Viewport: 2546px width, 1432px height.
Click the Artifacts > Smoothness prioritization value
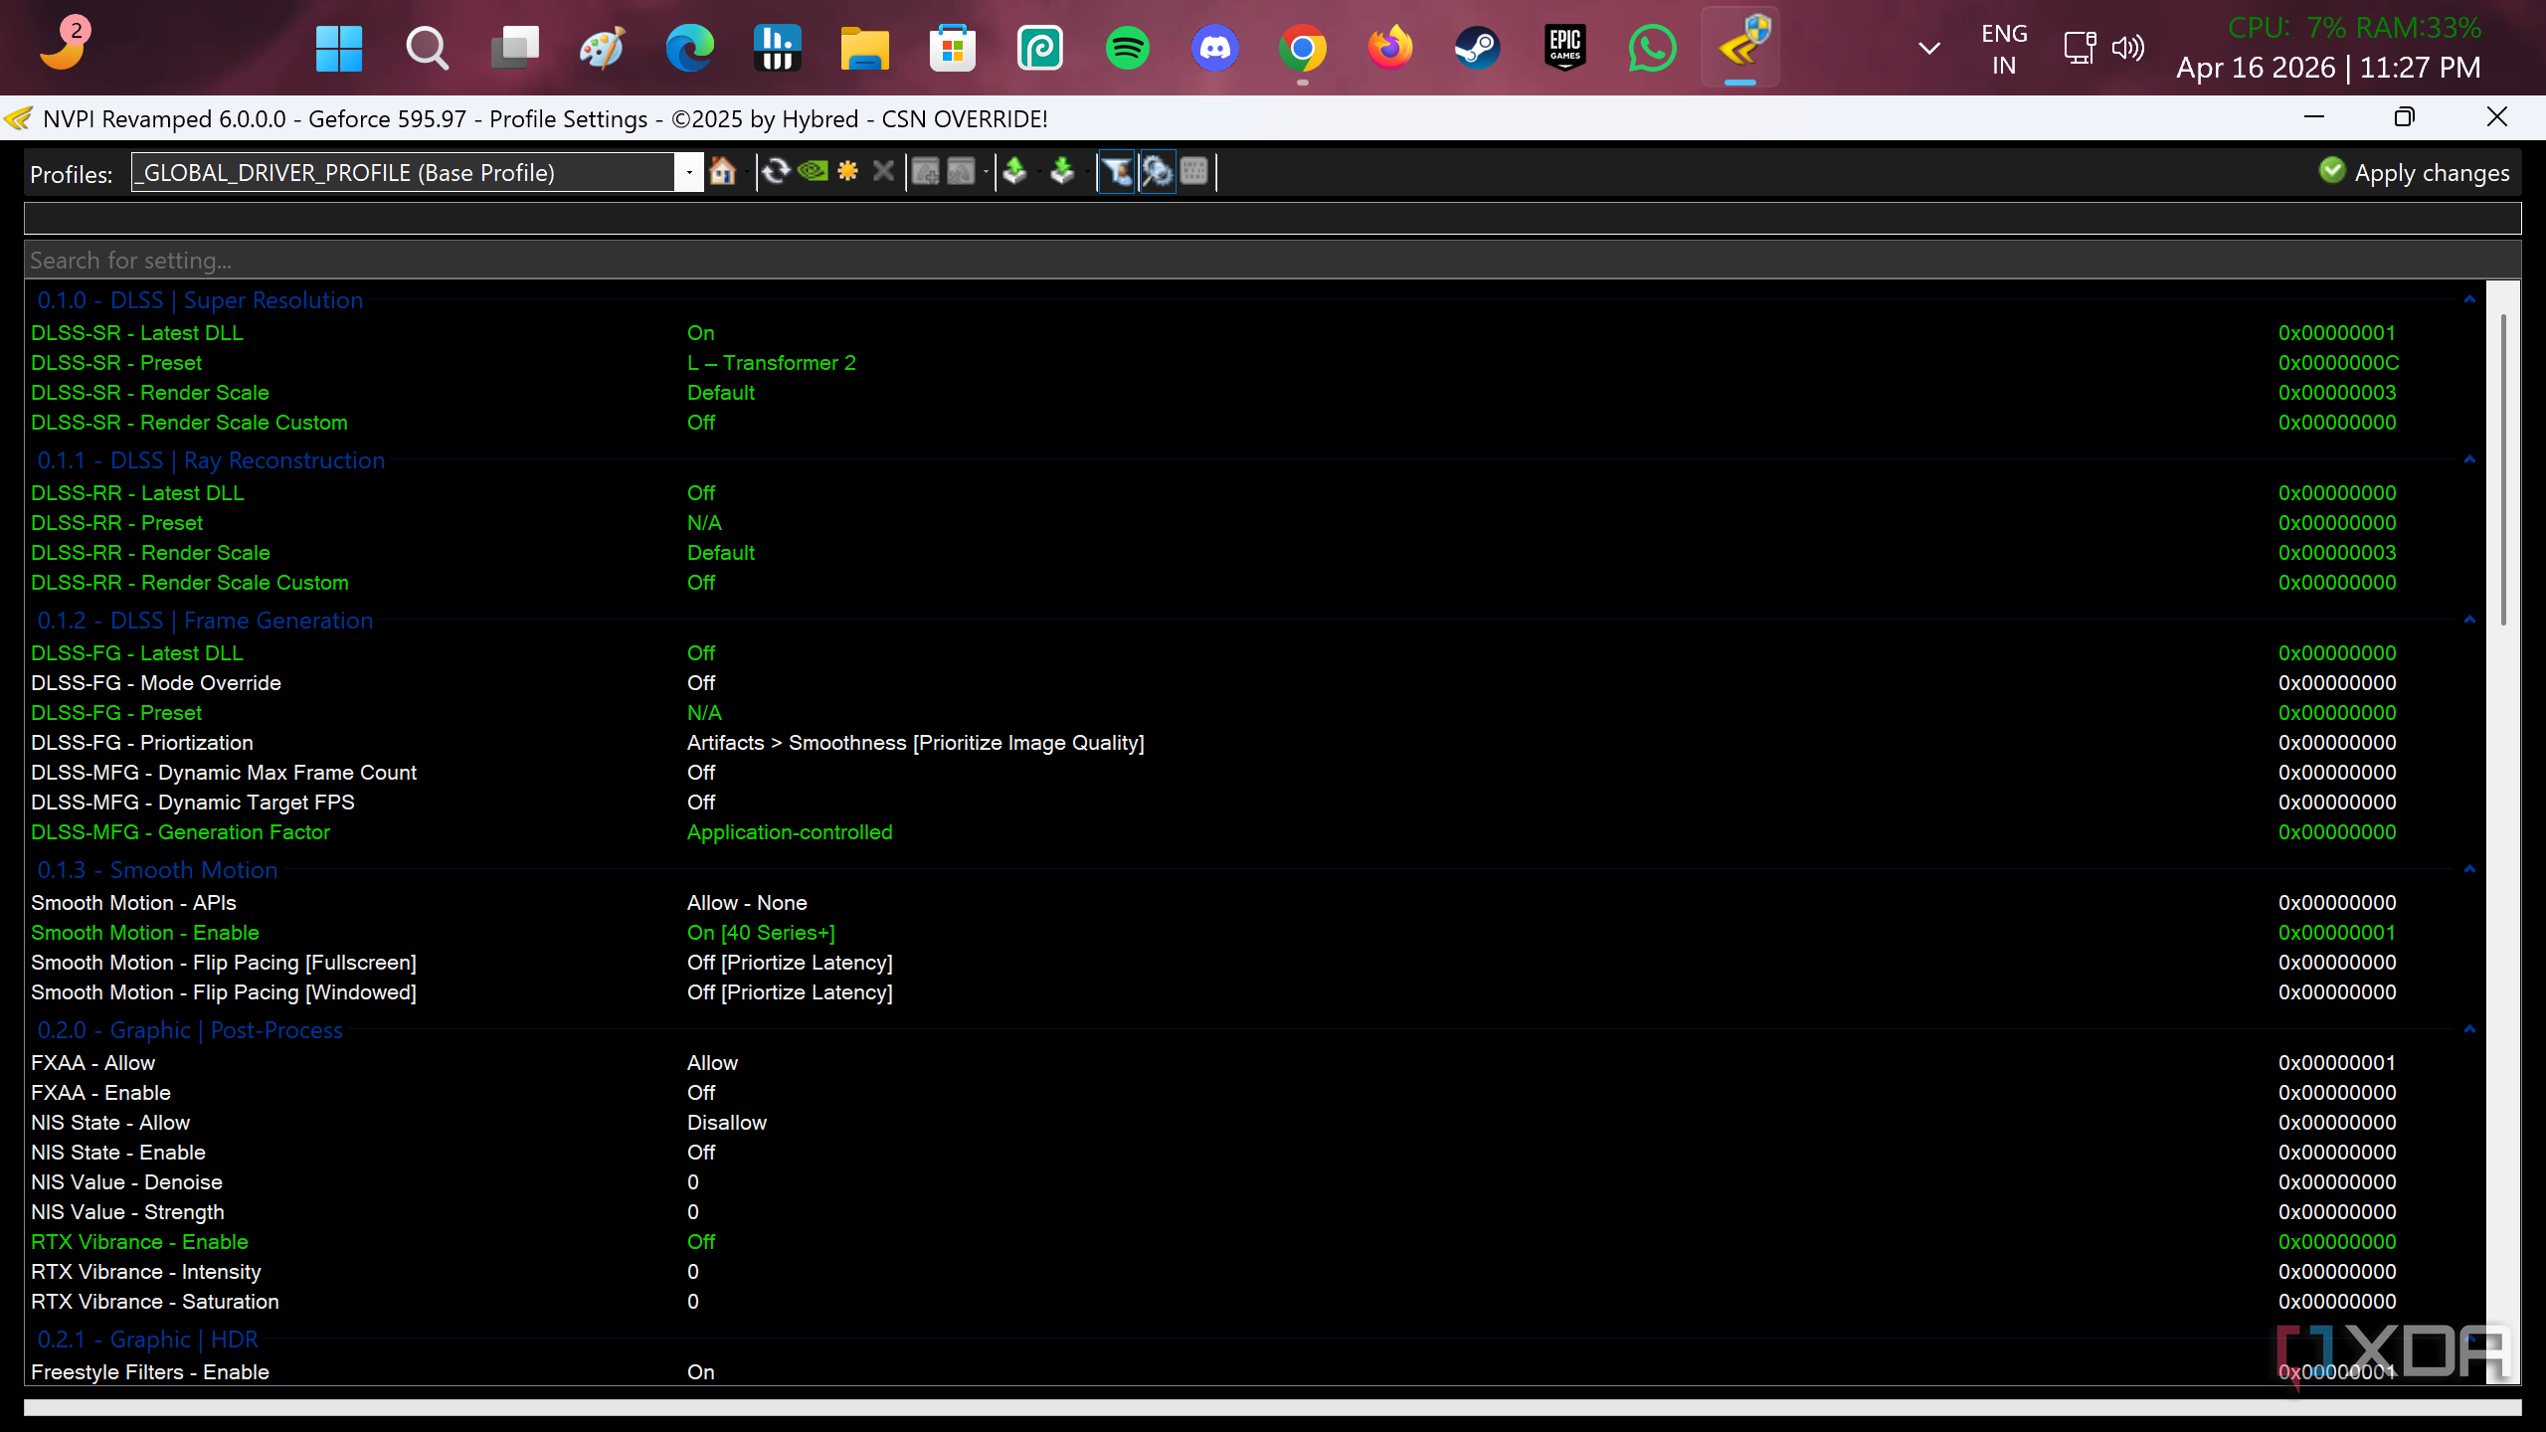(x=915, y=743)
